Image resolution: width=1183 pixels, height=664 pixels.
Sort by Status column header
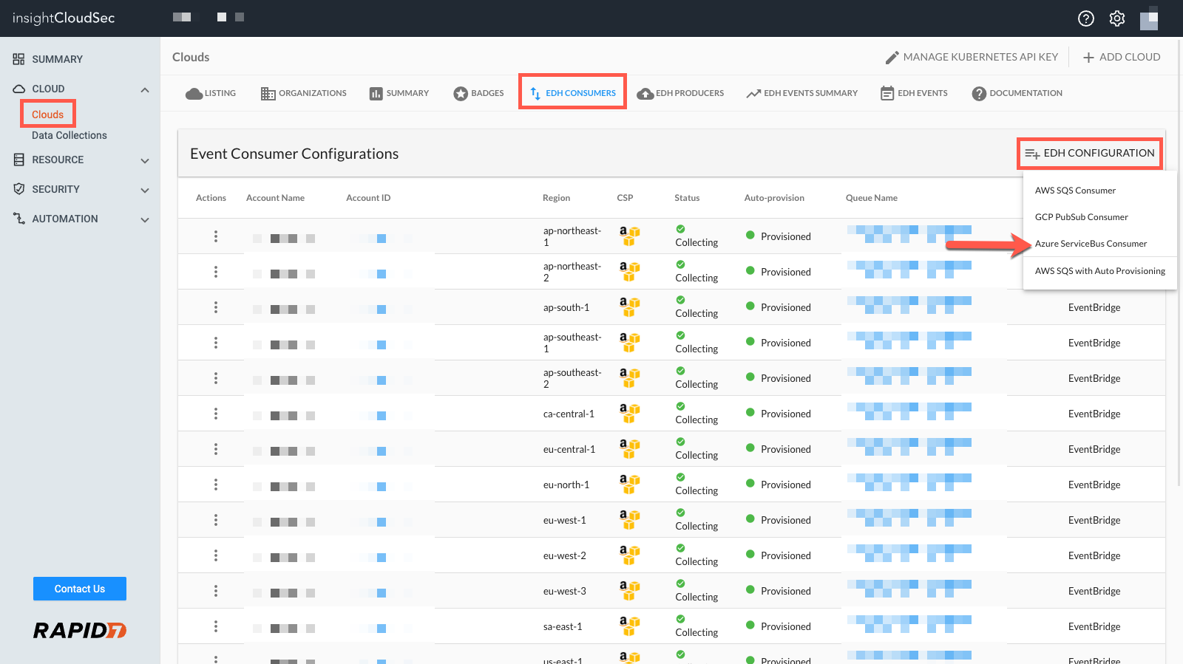[687, 198]
